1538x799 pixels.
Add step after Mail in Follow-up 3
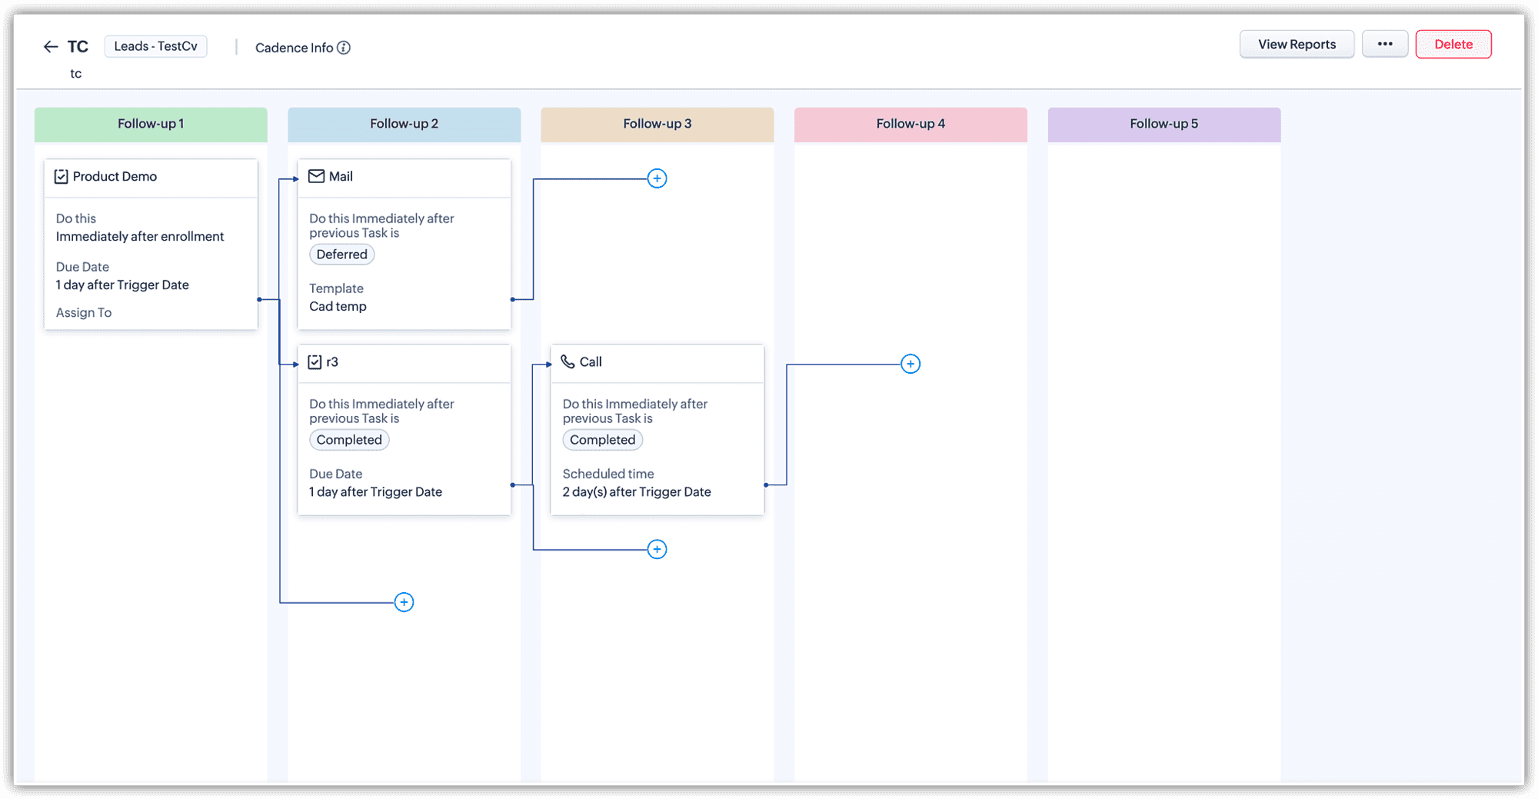coord(657,178)
